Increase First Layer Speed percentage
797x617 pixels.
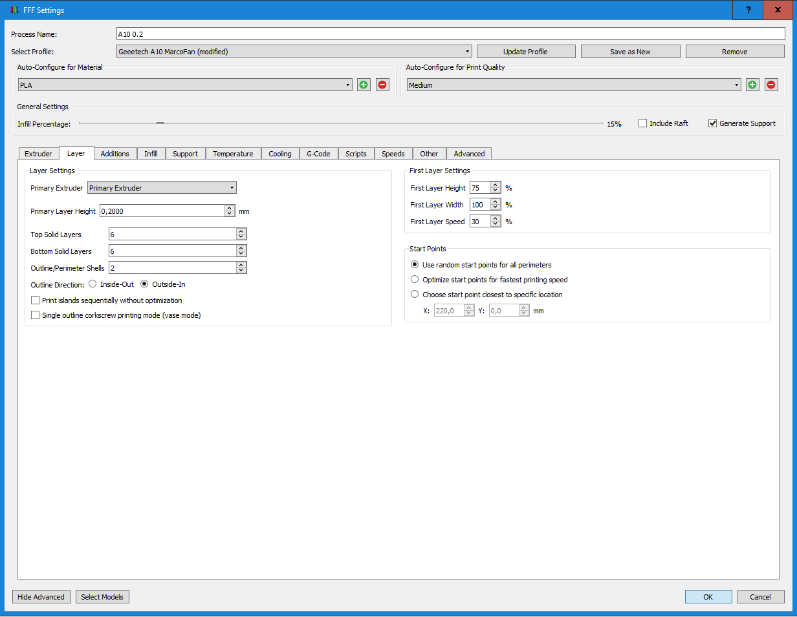495,218
